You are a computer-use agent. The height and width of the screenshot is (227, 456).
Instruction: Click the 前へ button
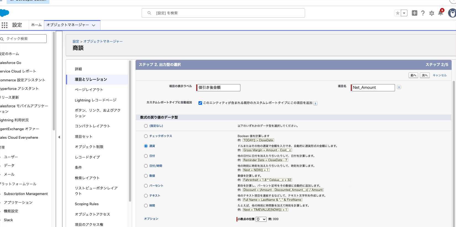(413, 75)
